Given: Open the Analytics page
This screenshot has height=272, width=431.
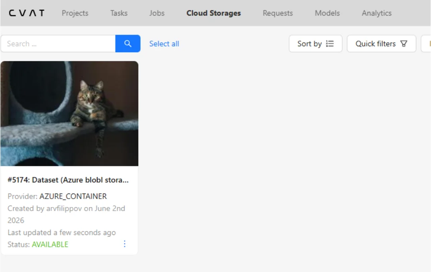Looking at the screenshot, I should point(376,13).
